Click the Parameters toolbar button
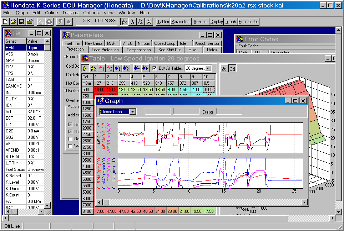The width and height of the screenshot is (344, 231). [x=181, y=22]
